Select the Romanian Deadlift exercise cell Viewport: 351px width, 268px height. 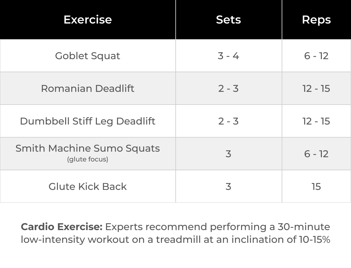(x=88, y=89)
